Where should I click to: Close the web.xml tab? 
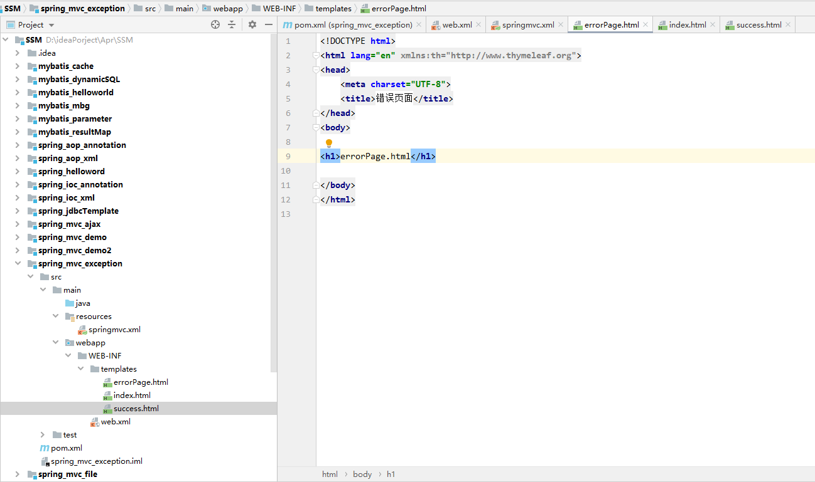478,25
